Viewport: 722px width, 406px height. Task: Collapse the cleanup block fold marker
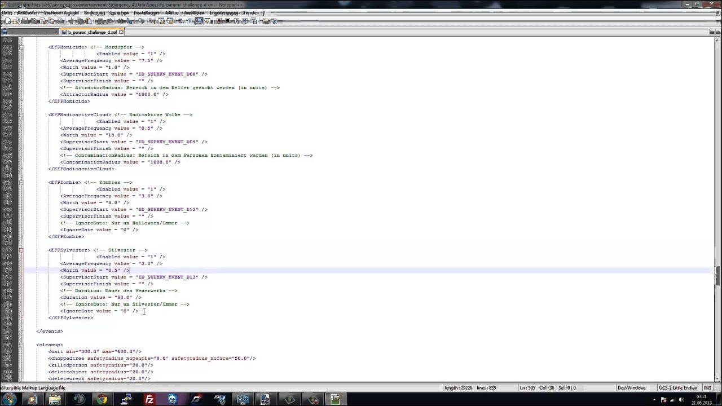pyautogui.click(x=21, y=345)
